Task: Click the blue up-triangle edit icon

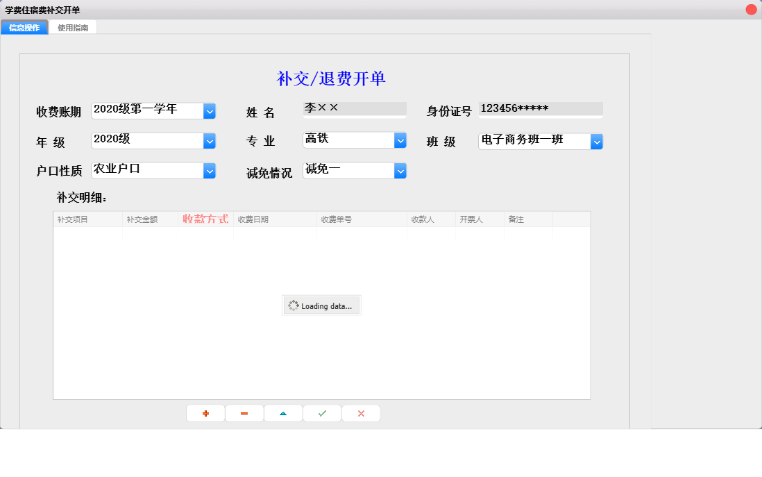Action: click(x=283, y=414)
